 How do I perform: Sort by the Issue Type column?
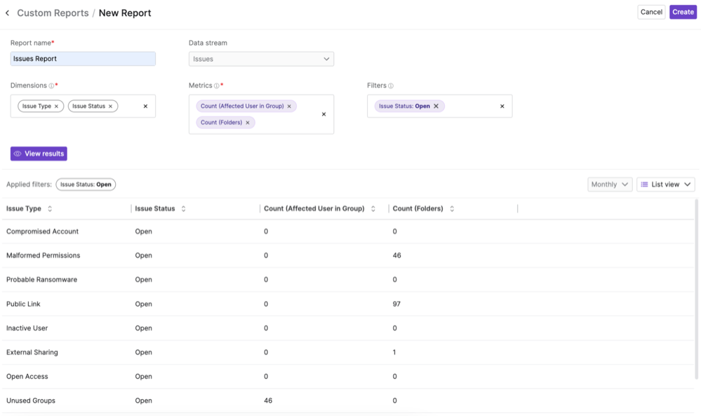(50, 209)
